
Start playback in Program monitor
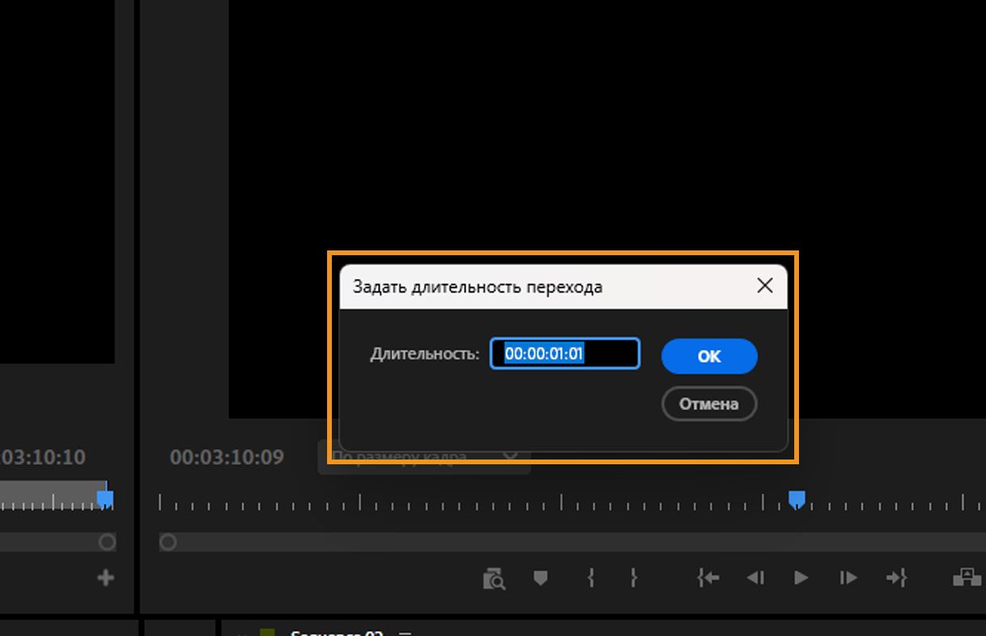coord(801,578)
